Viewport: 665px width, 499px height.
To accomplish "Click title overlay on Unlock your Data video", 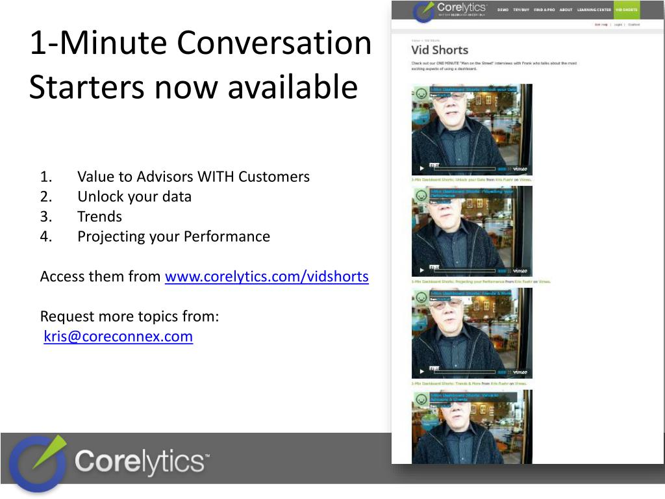I will point(473,90).
